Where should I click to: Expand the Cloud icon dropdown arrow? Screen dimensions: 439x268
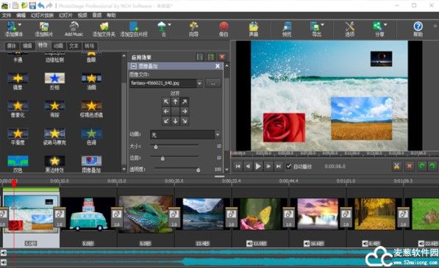169,24
